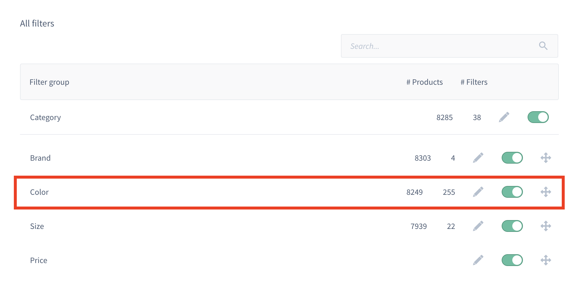Disable the Category filter toggle
The image size is (570, 286).
click(538, 117)
